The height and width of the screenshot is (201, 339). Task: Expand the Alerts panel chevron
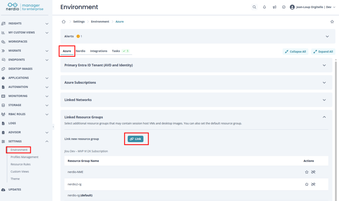click(x=327, y=36)
